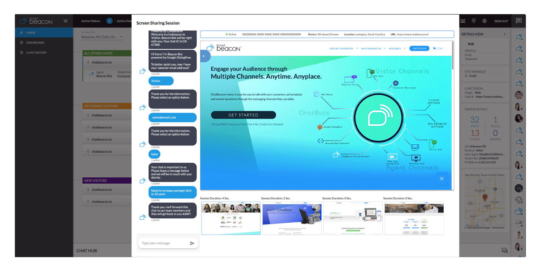Click the blue Beacon icon next to Visitor reply
The height and width of the screenshot is (272, 540).
coord(142,71)
